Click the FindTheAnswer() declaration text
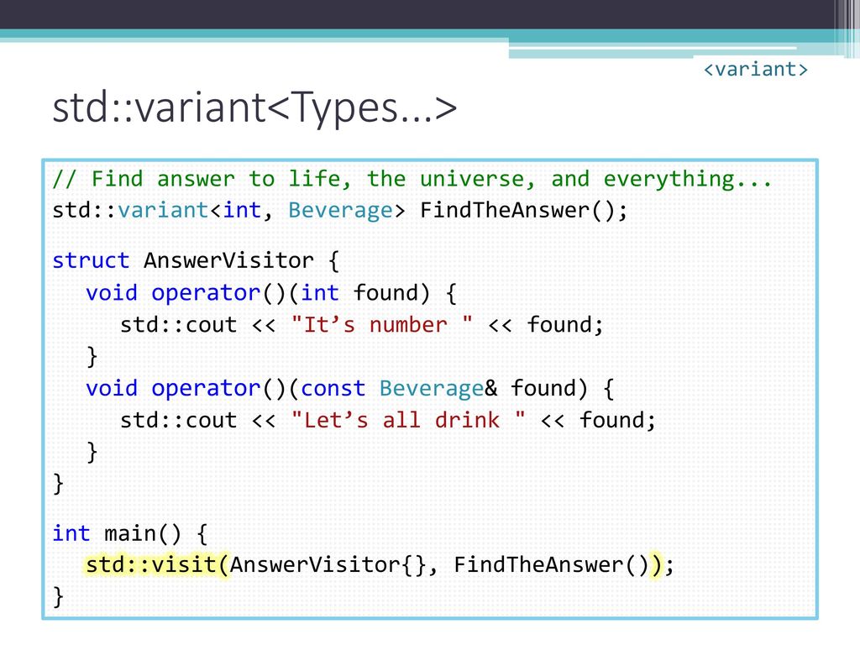This screenshot has height=645, width=860. (523, 211)
